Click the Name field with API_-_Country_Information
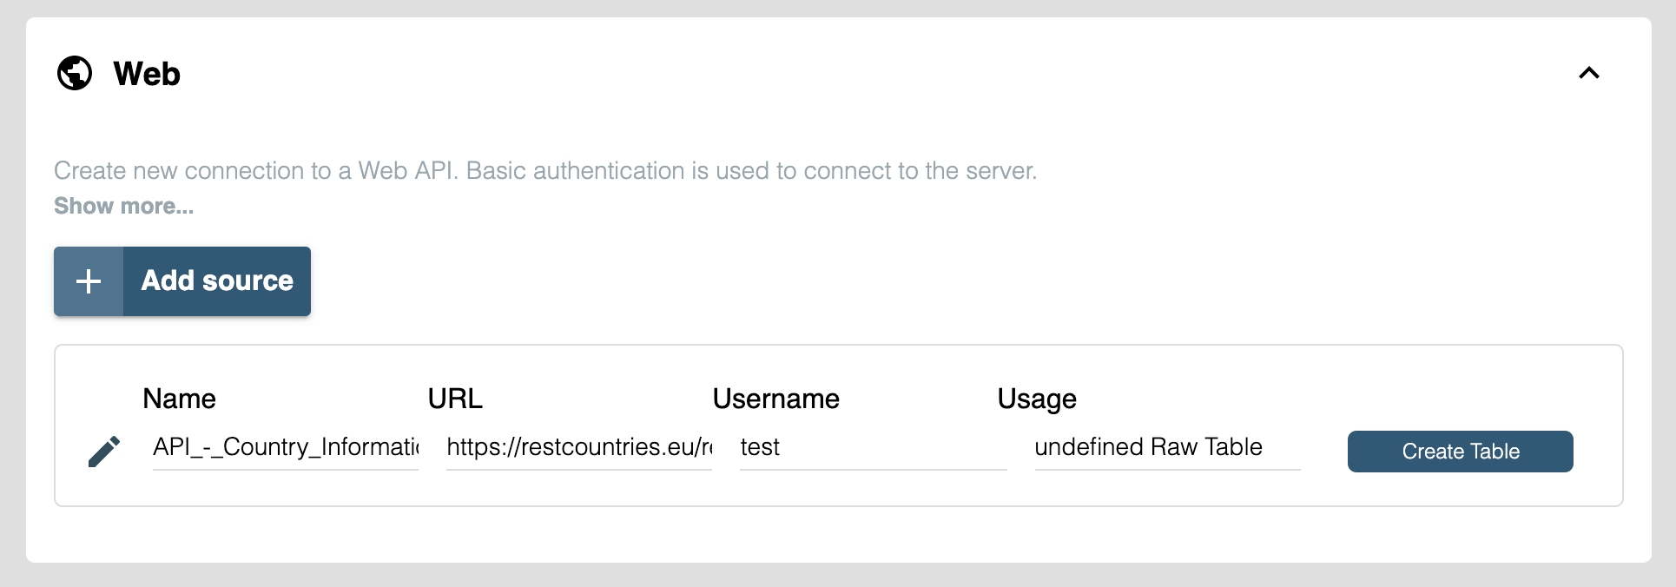This screenshot has width=1676, height=587. click(285, 447)
